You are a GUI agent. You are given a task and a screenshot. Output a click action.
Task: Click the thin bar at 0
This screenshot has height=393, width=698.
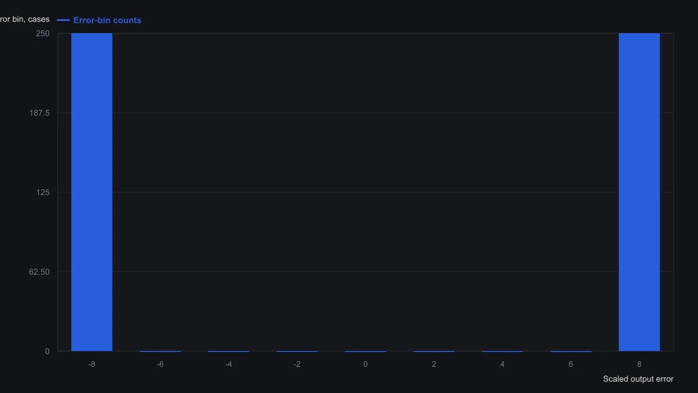click(366, 351)
